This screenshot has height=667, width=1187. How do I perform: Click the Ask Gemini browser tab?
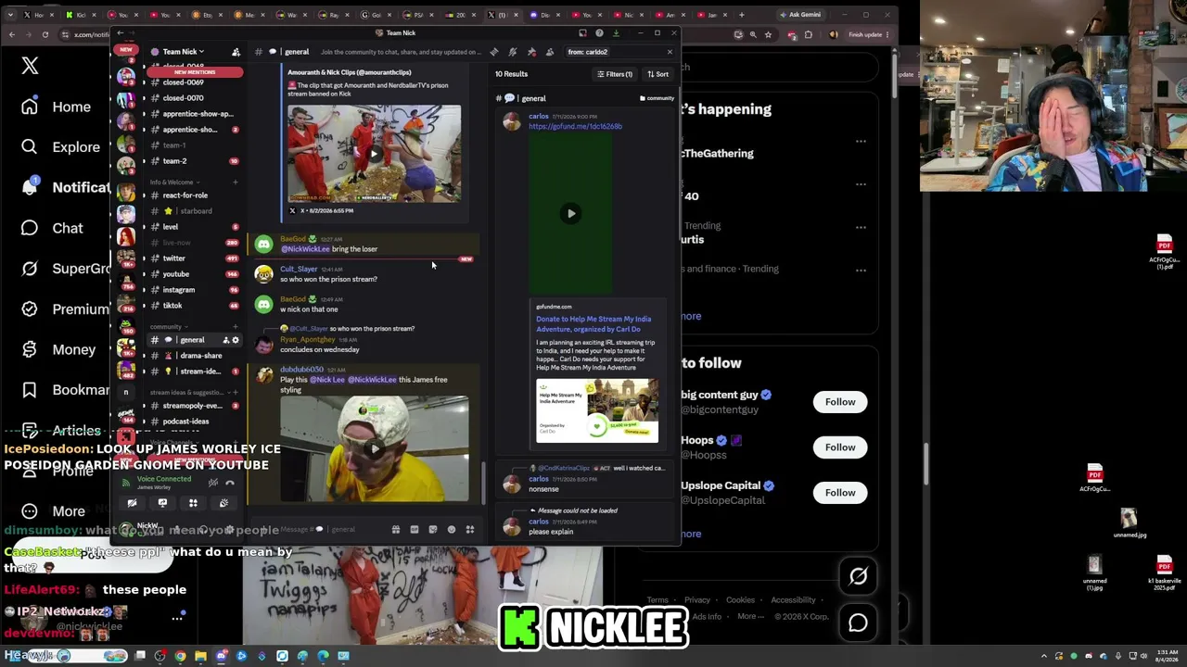(x=800, y=15)
